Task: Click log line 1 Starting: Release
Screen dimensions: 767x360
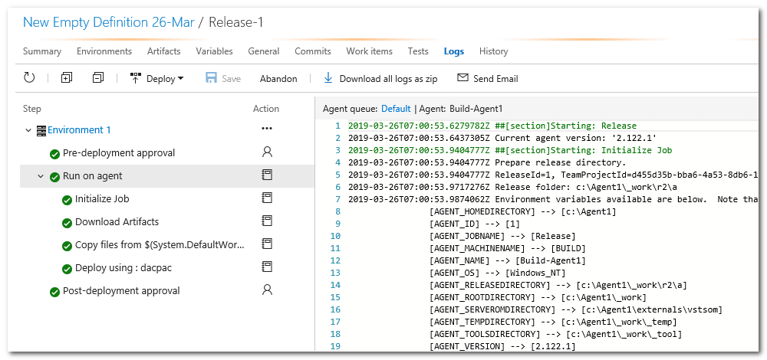Action: (492, 126)
